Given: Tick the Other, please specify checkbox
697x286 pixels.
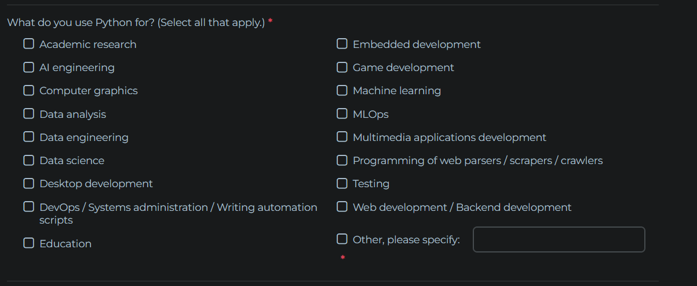Looking at the screenshot, I should click(342, 239).
